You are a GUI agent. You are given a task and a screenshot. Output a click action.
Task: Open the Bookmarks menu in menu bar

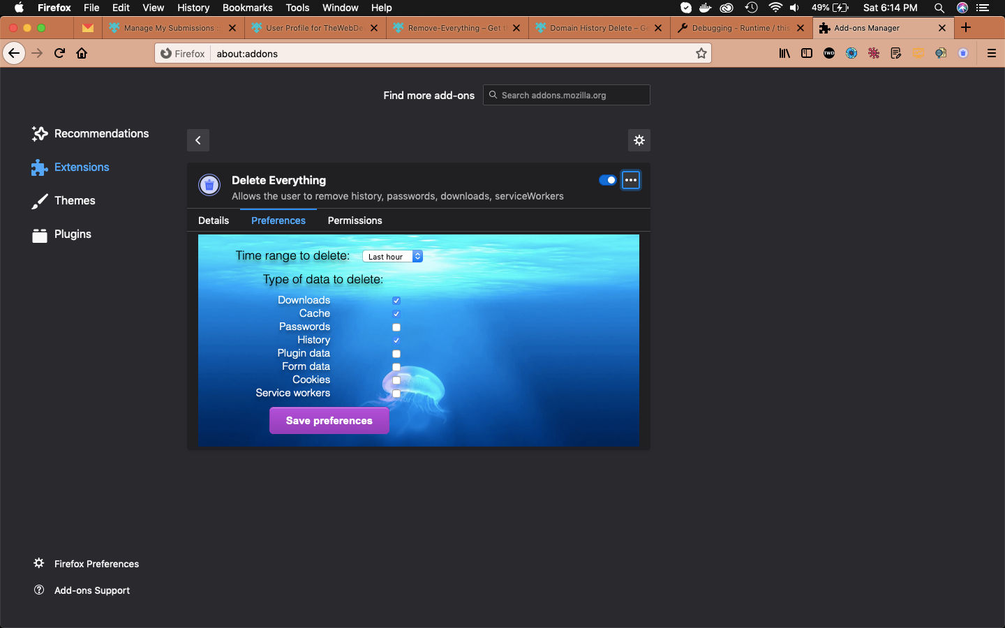[x=247, y=8]
